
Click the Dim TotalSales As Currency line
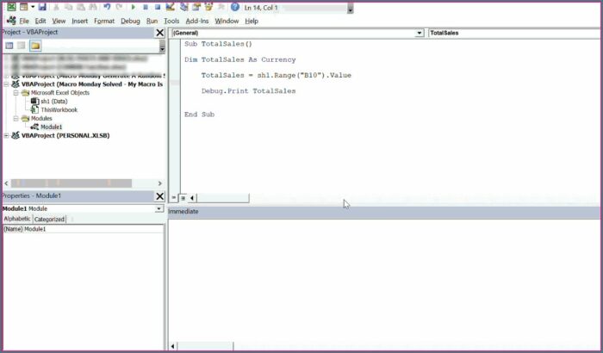(x=240, y=59)
